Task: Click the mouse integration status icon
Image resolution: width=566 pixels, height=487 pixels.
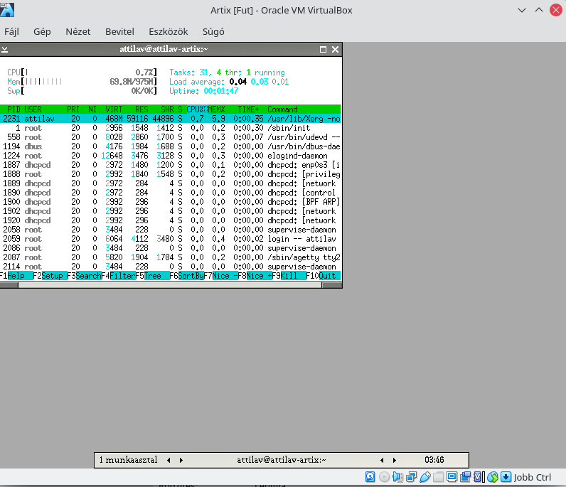Action: click(x=492, y=477)
